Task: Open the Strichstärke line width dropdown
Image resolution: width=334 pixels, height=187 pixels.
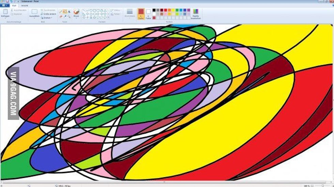Action: coord(130,14)
